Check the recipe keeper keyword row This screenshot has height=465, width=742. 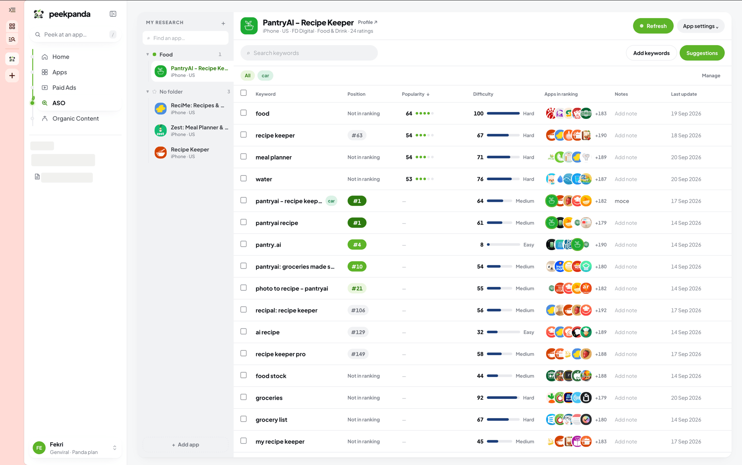point(243,135)
